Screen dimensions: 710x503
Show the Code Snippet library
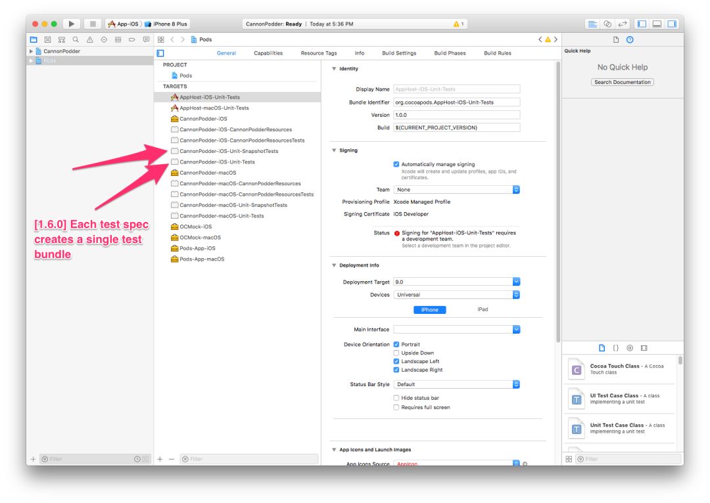(x=616, y=348)
